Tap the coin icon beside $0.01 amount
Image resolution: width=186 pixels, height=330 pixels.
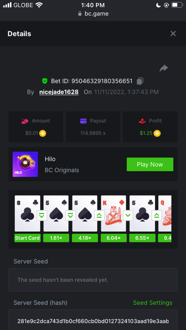click(x=42, y=133)
